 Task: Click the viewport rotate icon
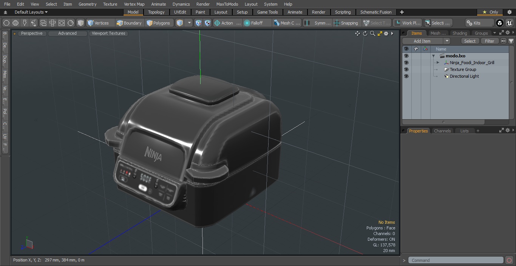tap(365, 34)
